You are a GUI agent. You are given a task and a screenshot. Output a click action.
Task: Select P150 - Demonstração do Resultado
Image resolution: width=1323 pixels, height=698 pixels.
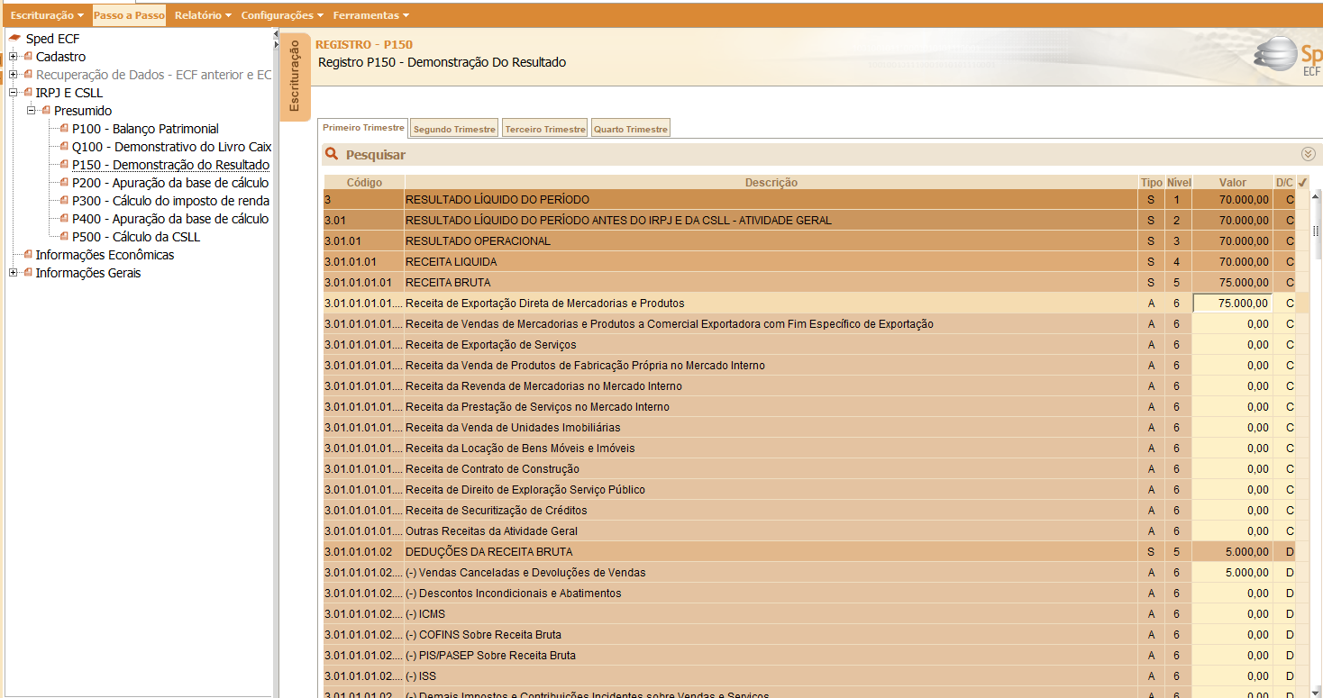tap(170, 165)
